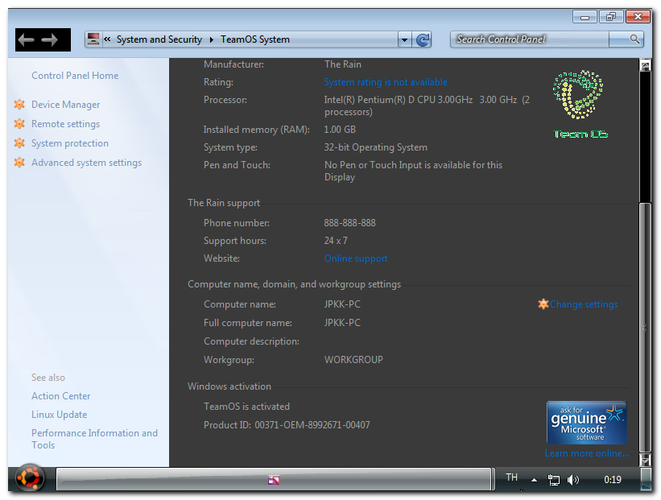Click the 1.00 GB memory value
Screen dimensions: 661x500
[340, 130]
